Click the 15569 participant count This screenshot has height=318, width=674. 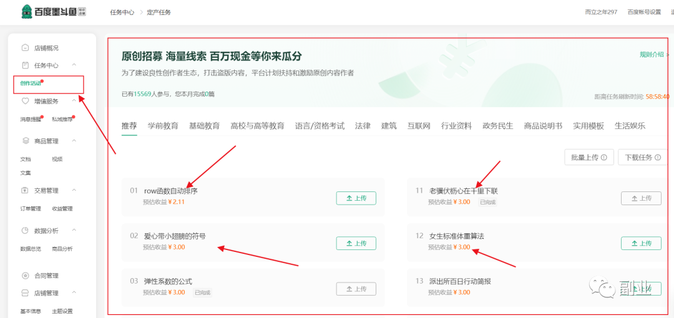coord(142,94)
